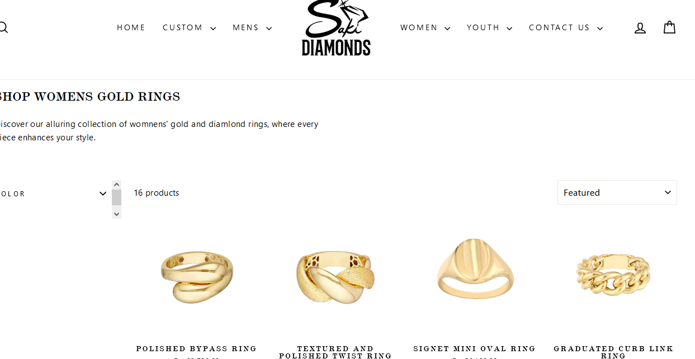This screenshot has width=695, height=359.
Task: Open the Polished Bypass Ring image
Action: coord(197,277)
